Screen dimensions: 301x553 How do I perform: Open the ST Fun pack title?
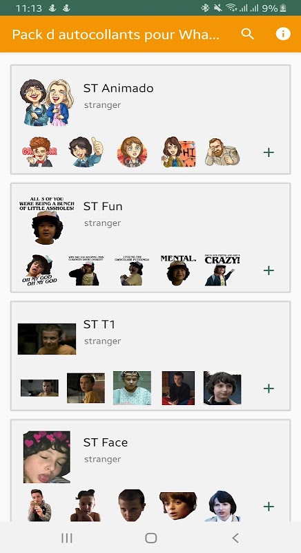(103, 206)
